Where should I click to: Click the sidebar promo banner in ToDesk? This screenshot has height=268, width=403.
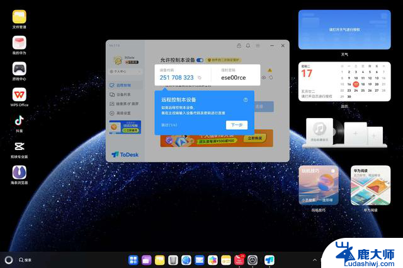coord(125,127)
